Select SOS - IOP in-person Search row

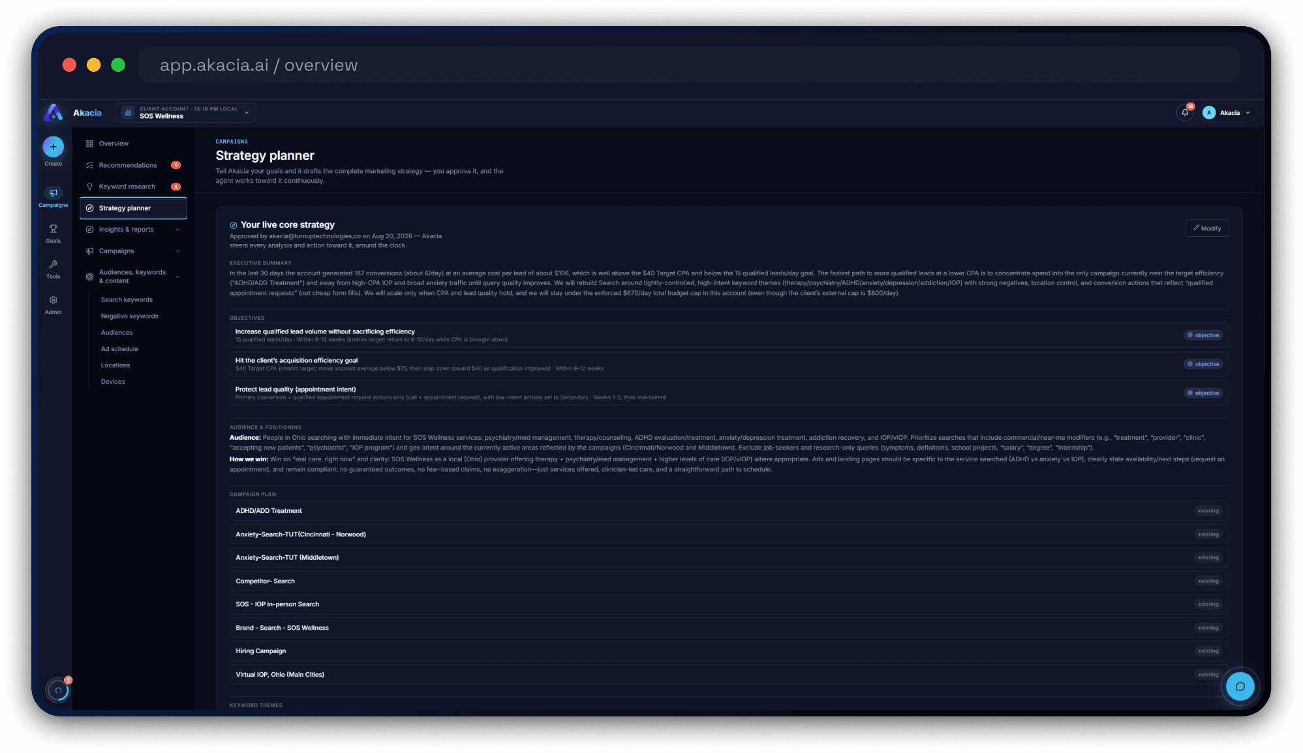[x=729, y=604]
